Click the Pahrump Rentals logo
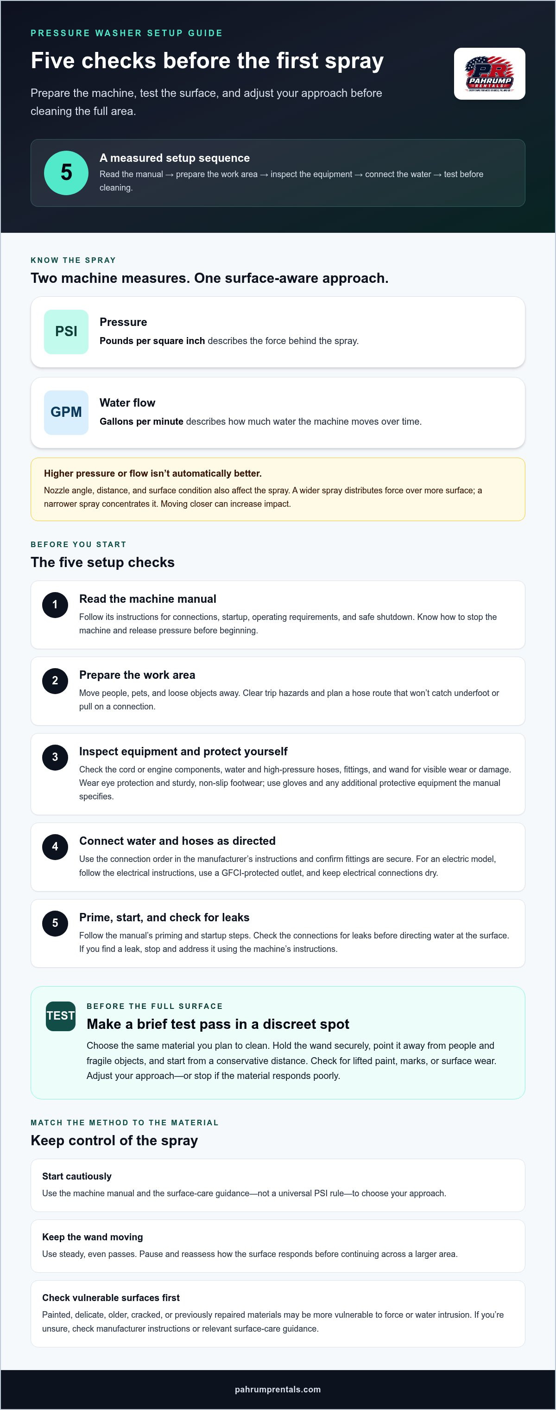 [489, 74]
